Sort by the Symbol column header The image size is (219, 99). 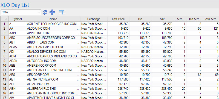tap(17, 19)
